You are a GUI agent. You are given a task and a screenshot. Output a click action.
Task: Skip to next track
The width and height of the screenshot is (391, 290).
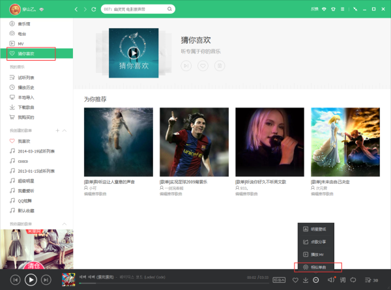46,280
